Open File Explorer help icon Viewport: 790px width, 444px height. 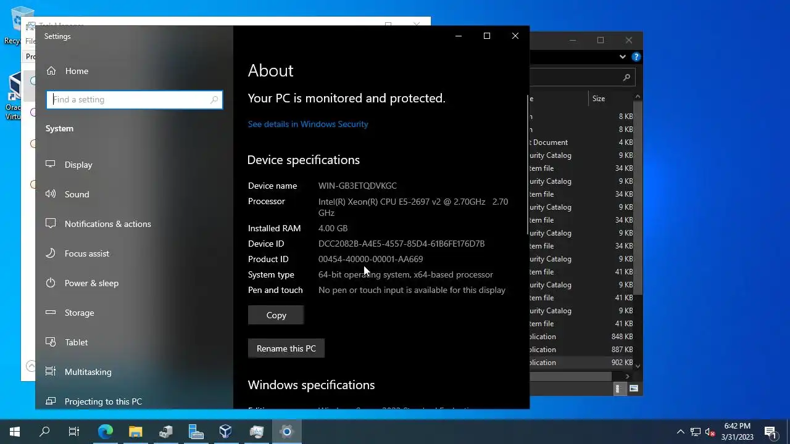coord(636,57)
